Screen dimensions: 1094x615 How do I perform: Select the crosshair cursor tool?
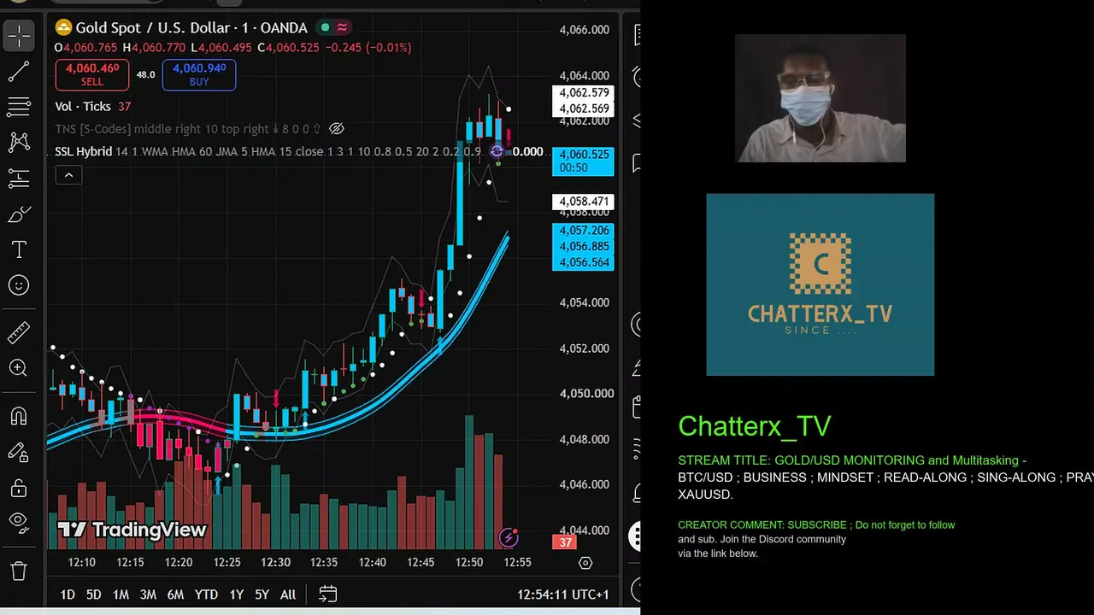click(x=19, y=35)
